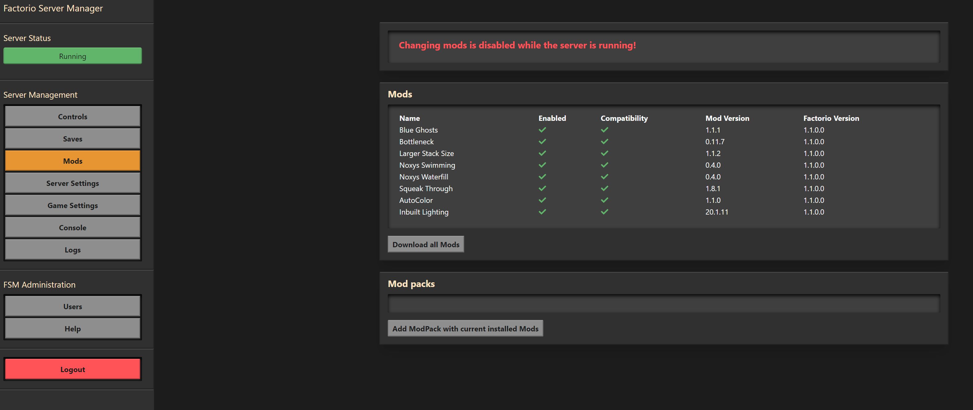Click the green Running status indicator
This screenshot has width=973, height=410.
[72, 56]
